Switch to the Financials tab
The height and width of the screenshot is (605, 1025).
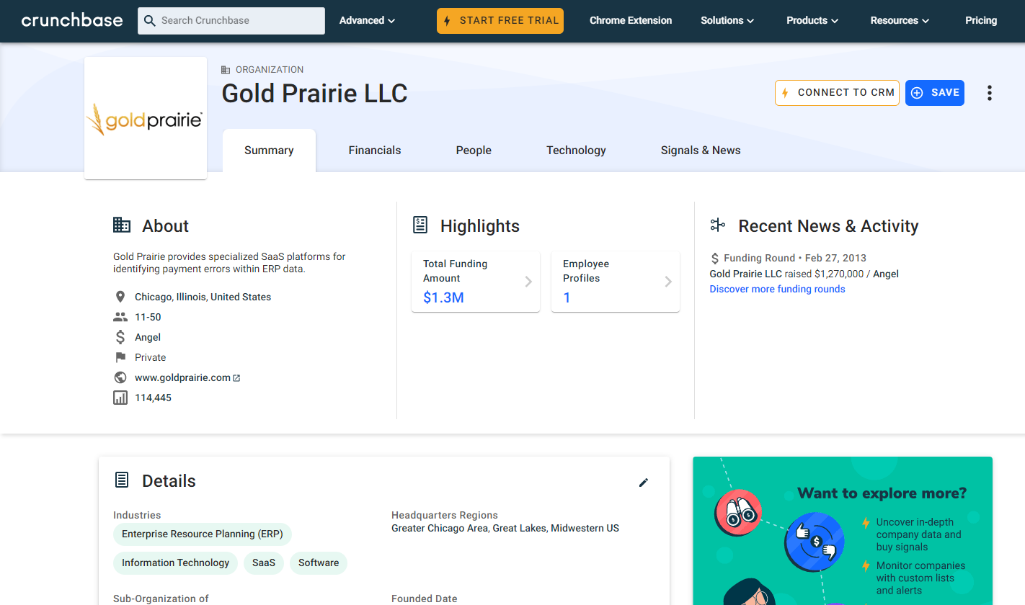375,150
